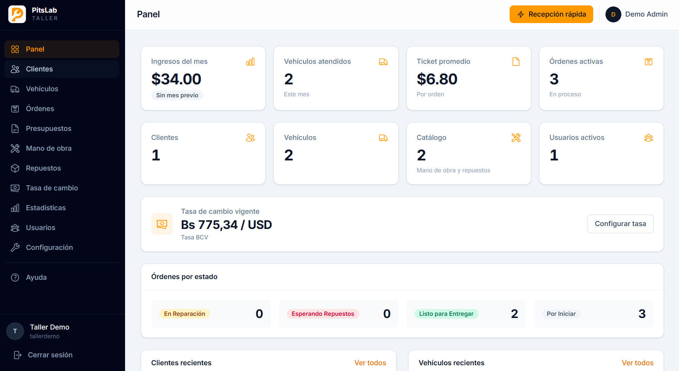Viewport: 679px width, 371px height.
Task: Click the Recepción rápida button
Action: [551, 14]
